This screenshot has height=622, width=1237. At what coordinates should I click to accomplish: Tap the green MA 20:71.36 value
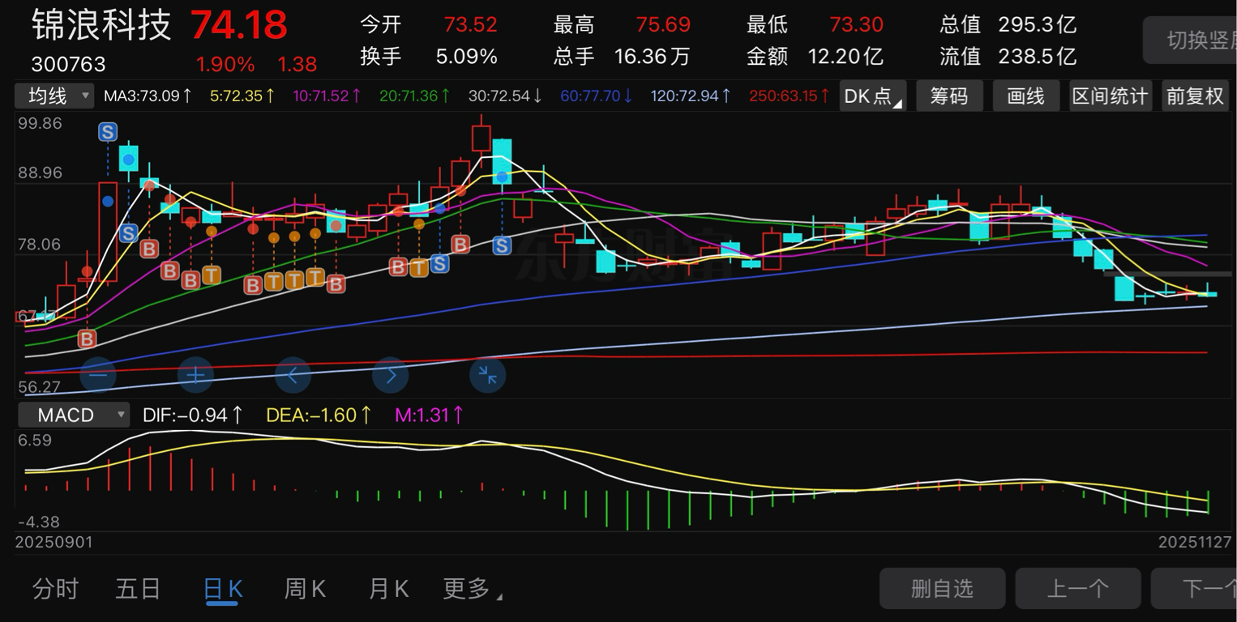[415, 96]
